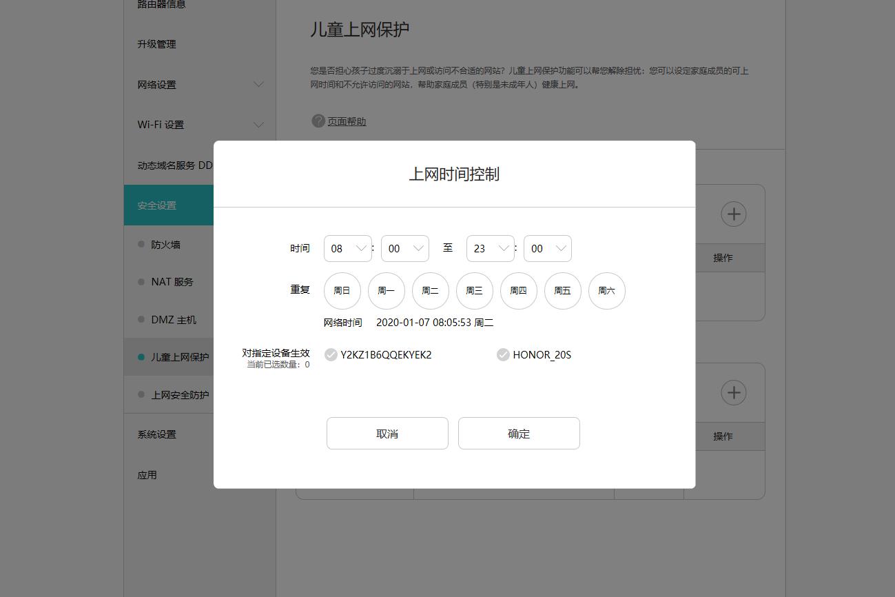Open the 页面帮助 help link
The width and height of the screenshot is (895, 597).
348,121
